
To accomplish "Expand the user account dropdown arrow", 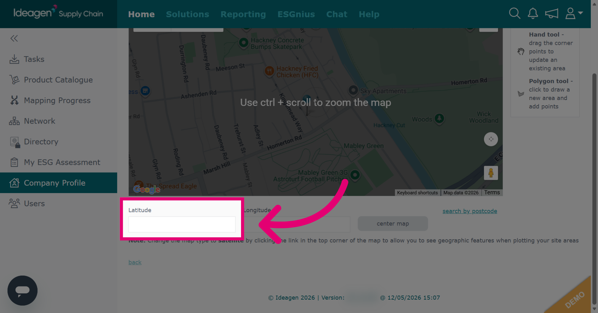I will click(x=581, y=13).
